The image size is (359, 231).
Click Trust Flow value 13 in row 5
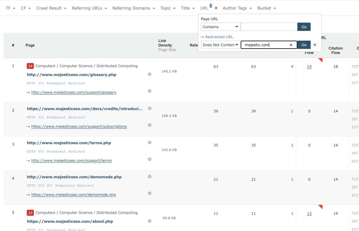tap(309, 213)
